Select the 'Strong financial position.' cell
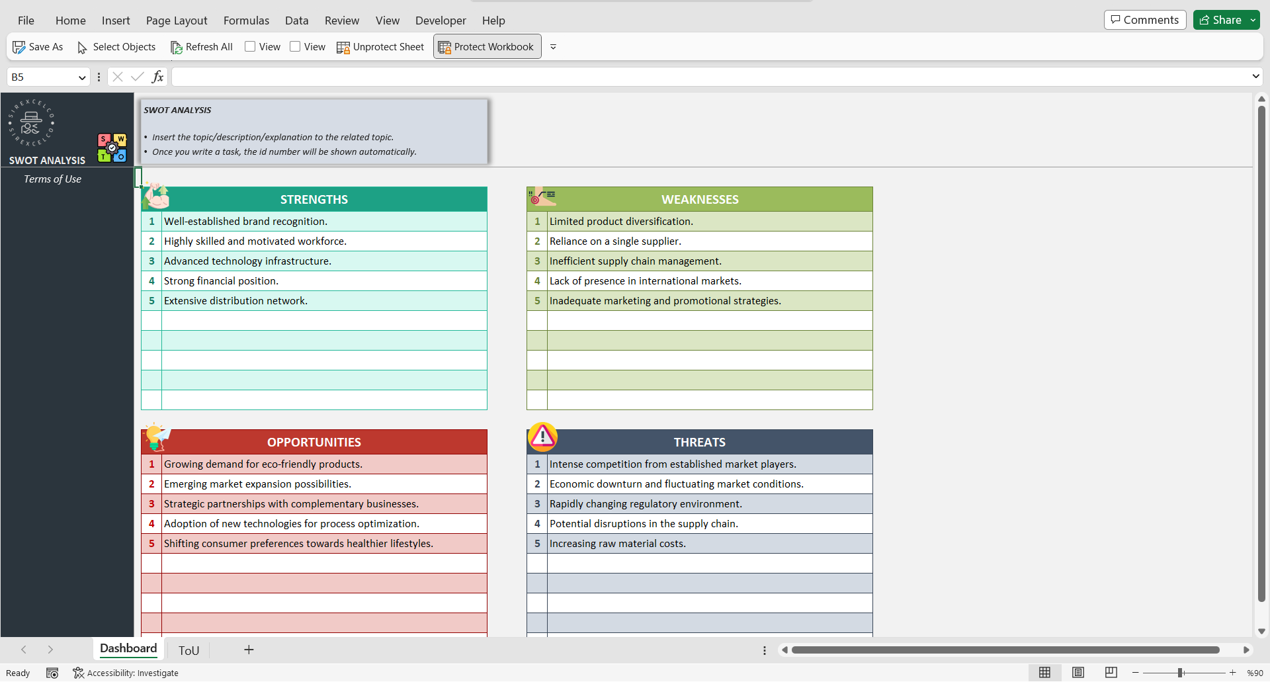Screen dimensions: 1270x682 [324, 281]
